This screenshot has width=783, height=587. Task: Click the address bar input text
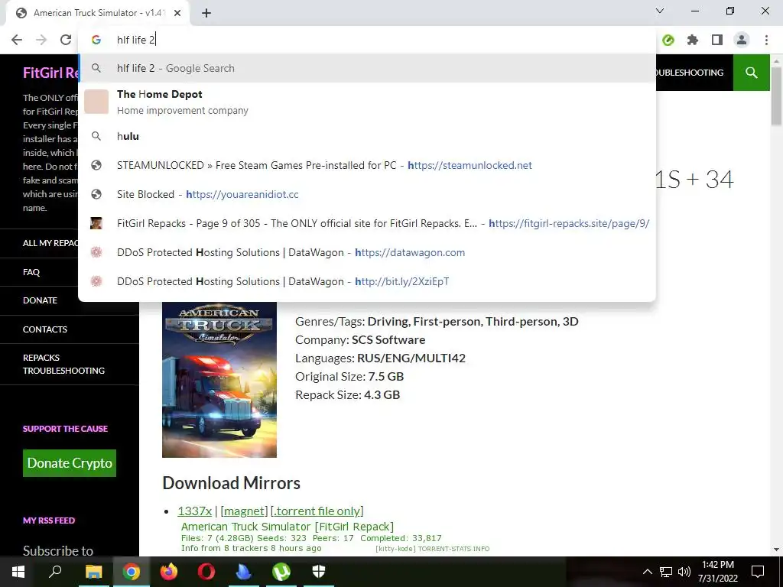[136, 40]
